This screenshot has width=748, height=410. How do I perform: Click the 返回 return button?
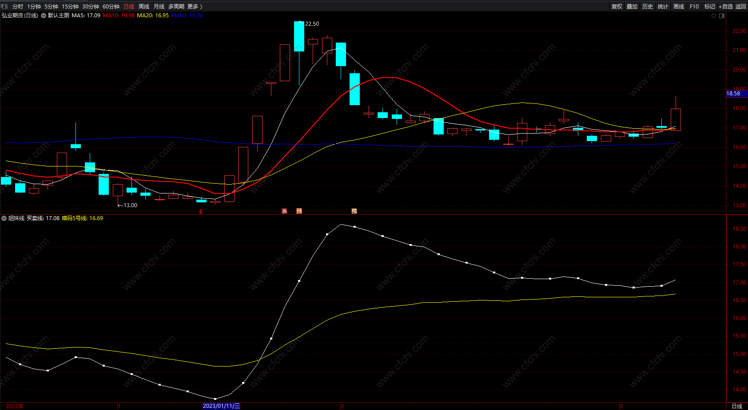(741, 7)
